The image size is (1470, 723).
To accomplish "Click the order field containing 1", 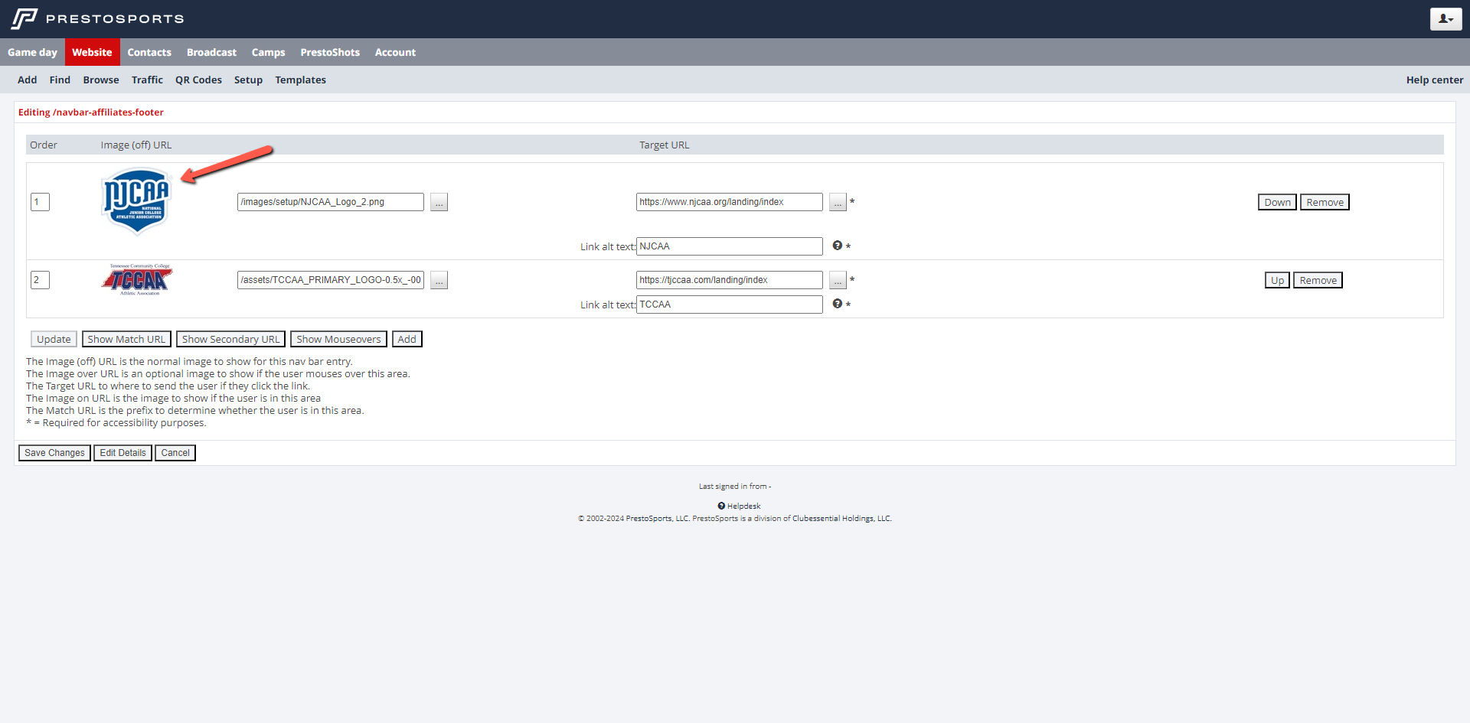I will click(40, 202).
